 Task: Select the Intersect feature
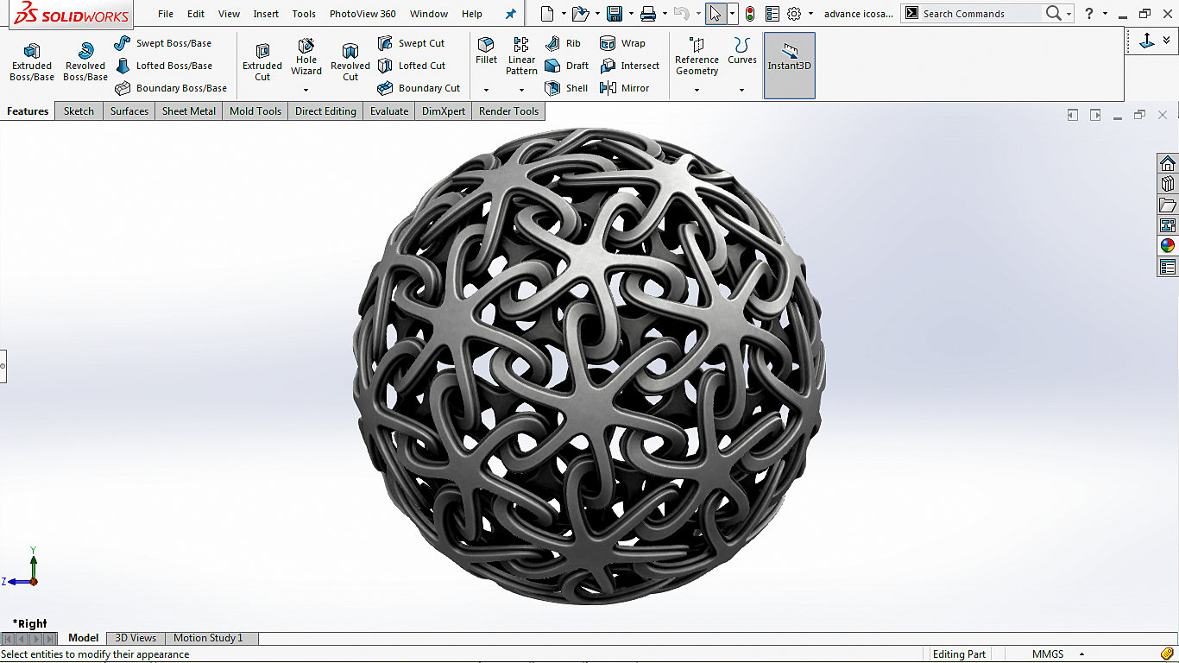coord(630,66)
